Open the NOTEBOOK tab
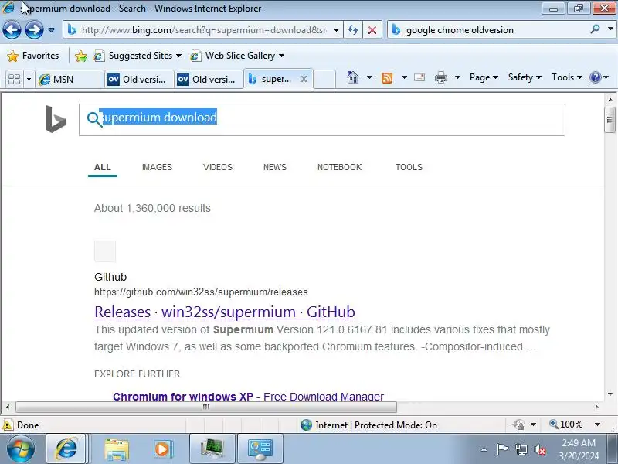This screenshot has width=618, height=464. [x=340, y=167]
